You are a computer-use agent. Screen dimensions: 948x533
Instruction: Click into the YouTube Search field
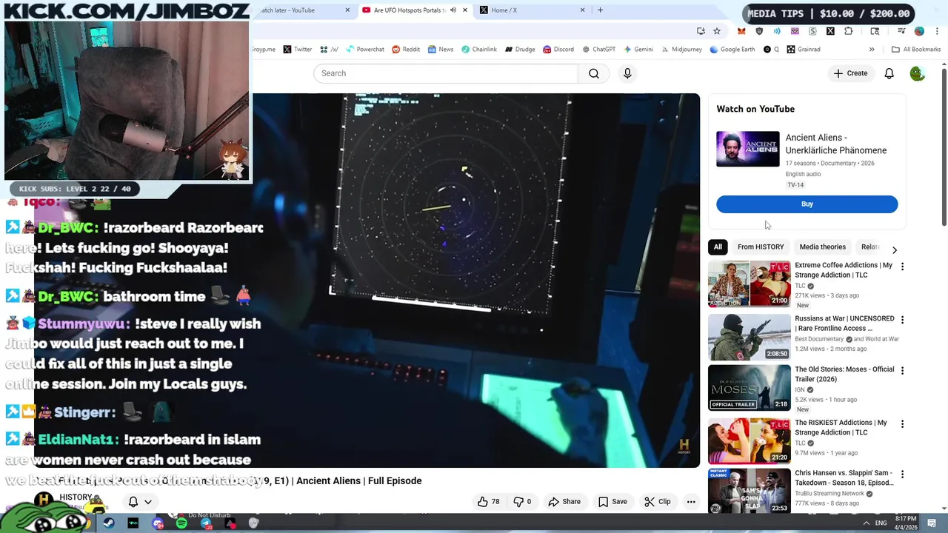click(446, 73)
